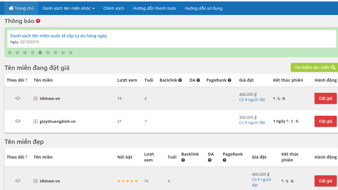Click help icon next to PageRank in bidding table
This screenshot has height=190, width=338.
(229, 80)
